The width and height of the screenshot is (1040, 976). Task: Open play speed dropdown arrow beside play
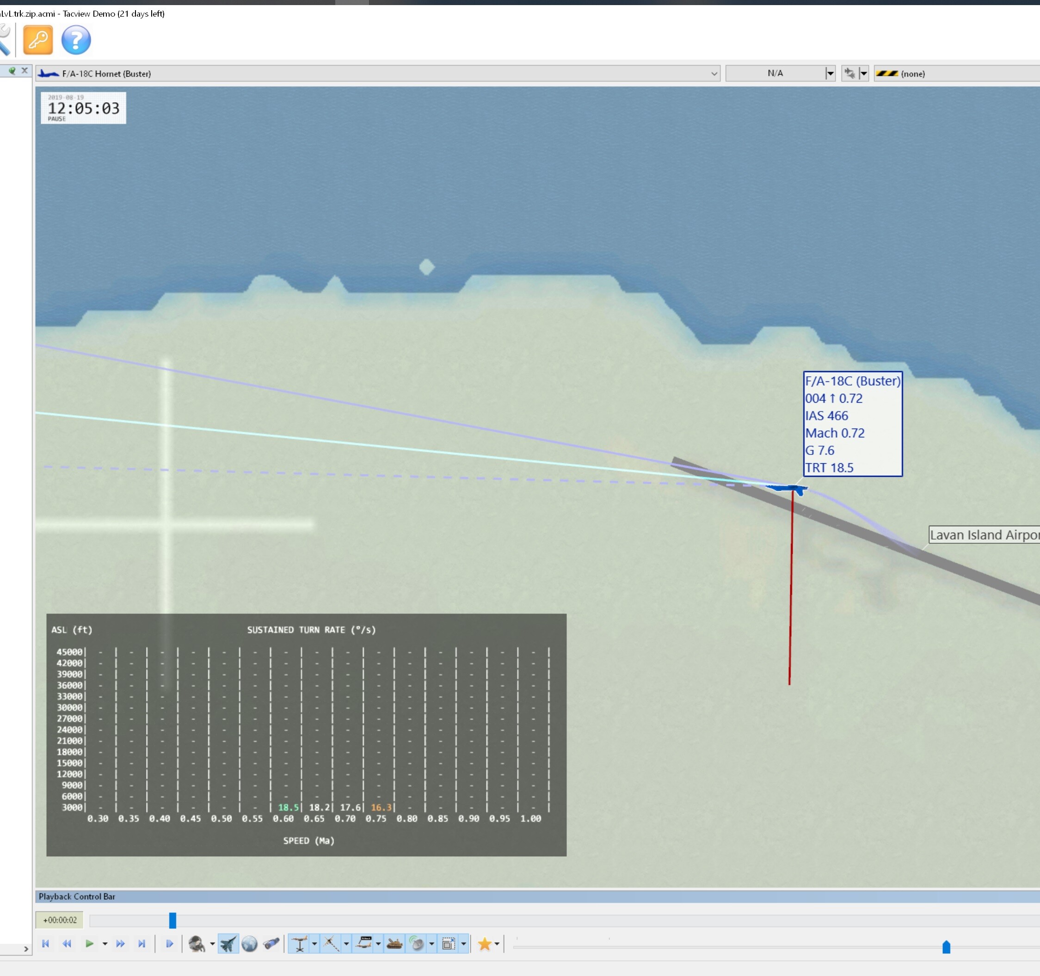(105, 944)
